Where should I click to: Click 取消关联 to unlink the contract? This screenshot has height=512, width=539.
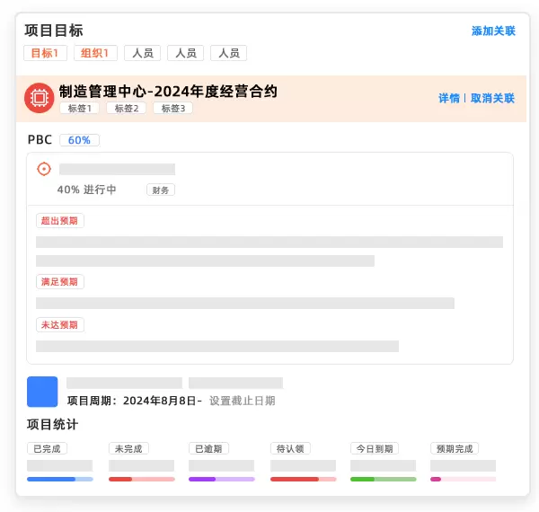(x=493, y=99)
